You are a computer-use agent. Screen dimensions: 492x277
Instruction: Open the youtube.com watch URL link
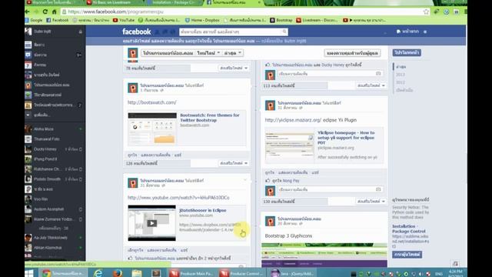pos(178,198)
